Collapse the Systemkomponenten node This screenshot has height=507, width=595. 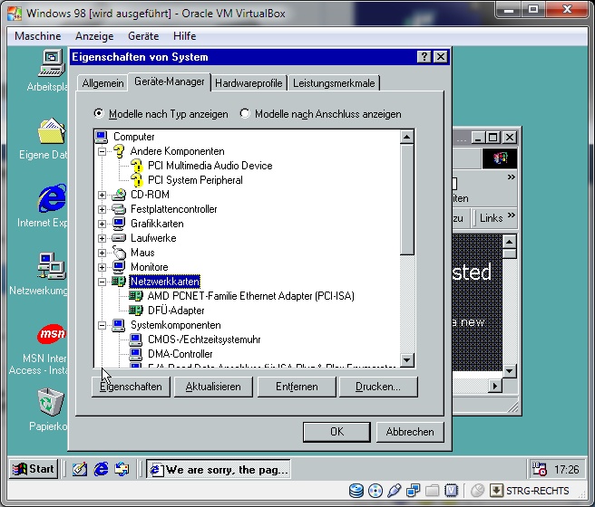point(102,325)
